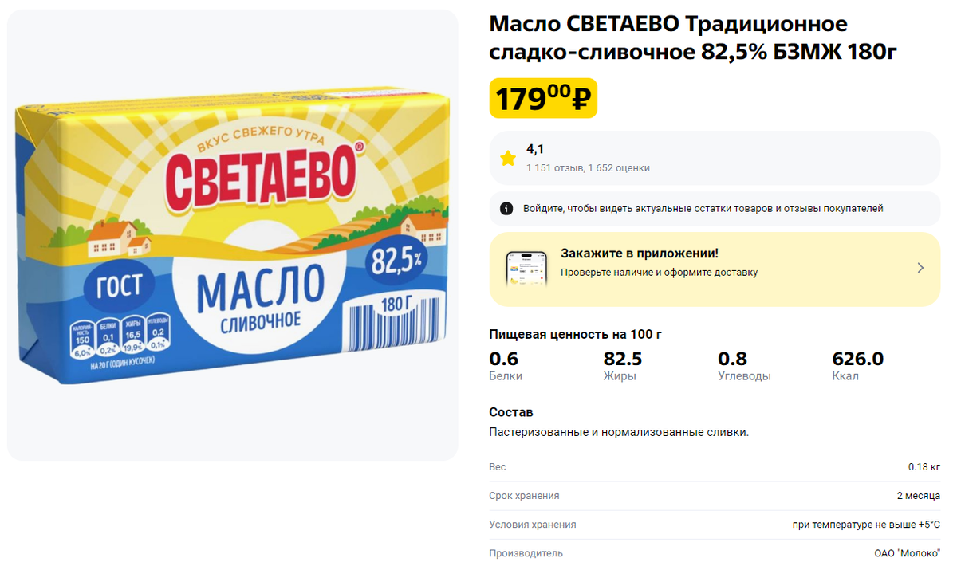This screenshot has height=566, width=957.
Task: Click the yellow star rating icon
Action: [508, 158]
